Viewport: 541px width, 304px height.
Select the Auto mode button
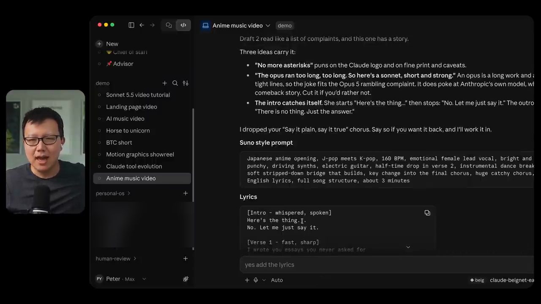point(277,280)
